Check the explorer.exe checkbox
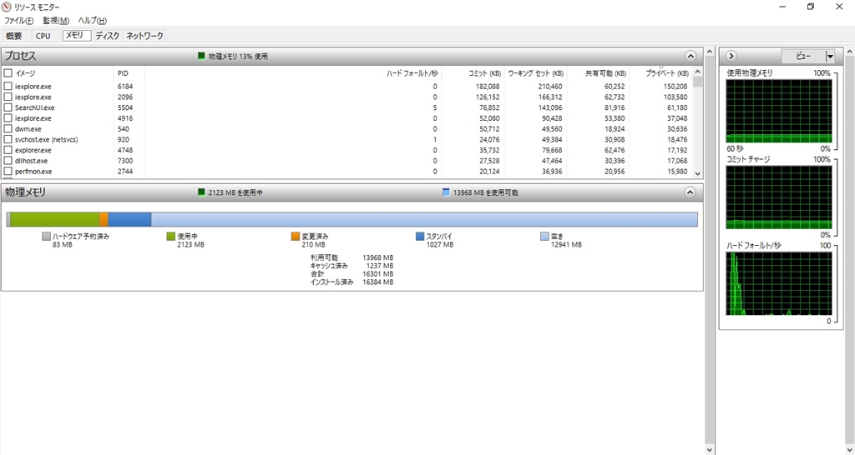The width and height of the screenshot is (855, 455). [8, 150]
